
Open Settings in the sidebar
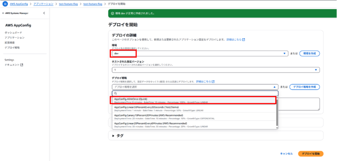9,60
